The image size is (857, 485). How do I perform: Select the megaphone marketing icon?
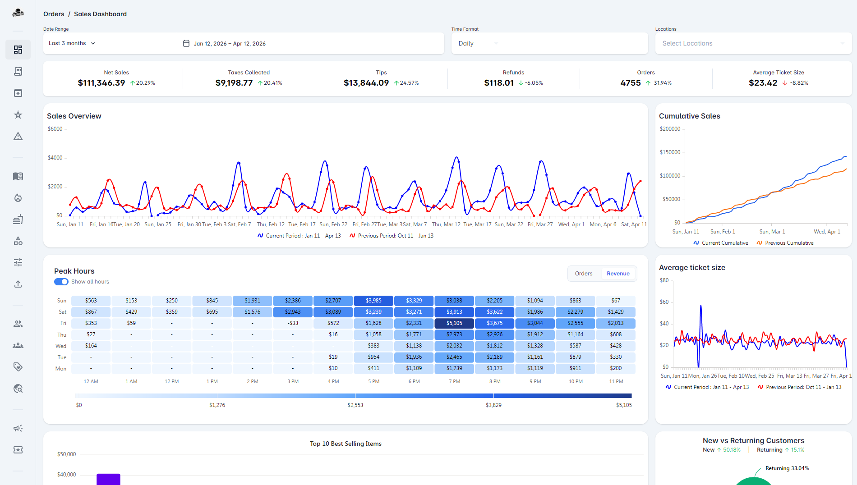tap(18, 428)
